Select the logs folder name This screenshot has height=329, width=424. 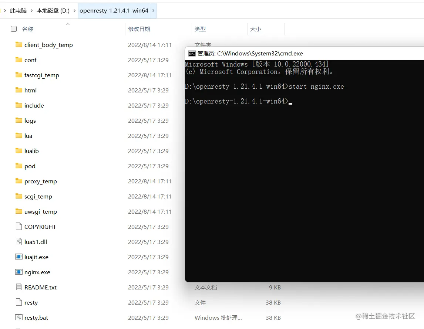pyautogui.click(x=30, y=121)
